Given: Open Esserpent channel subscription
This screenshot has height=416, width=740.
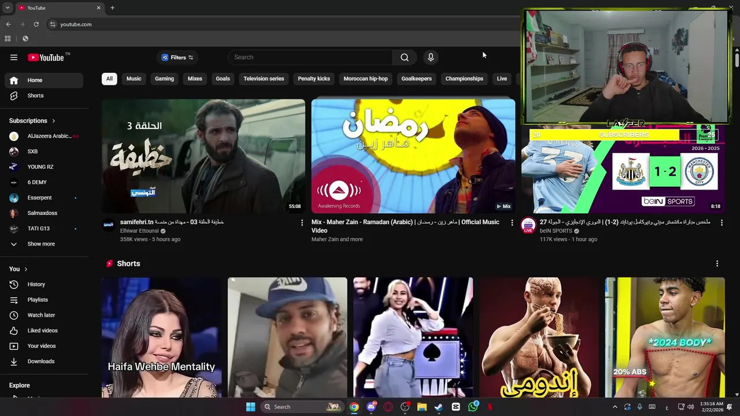Looking at the screenshot, I should (x=44, y=198).
